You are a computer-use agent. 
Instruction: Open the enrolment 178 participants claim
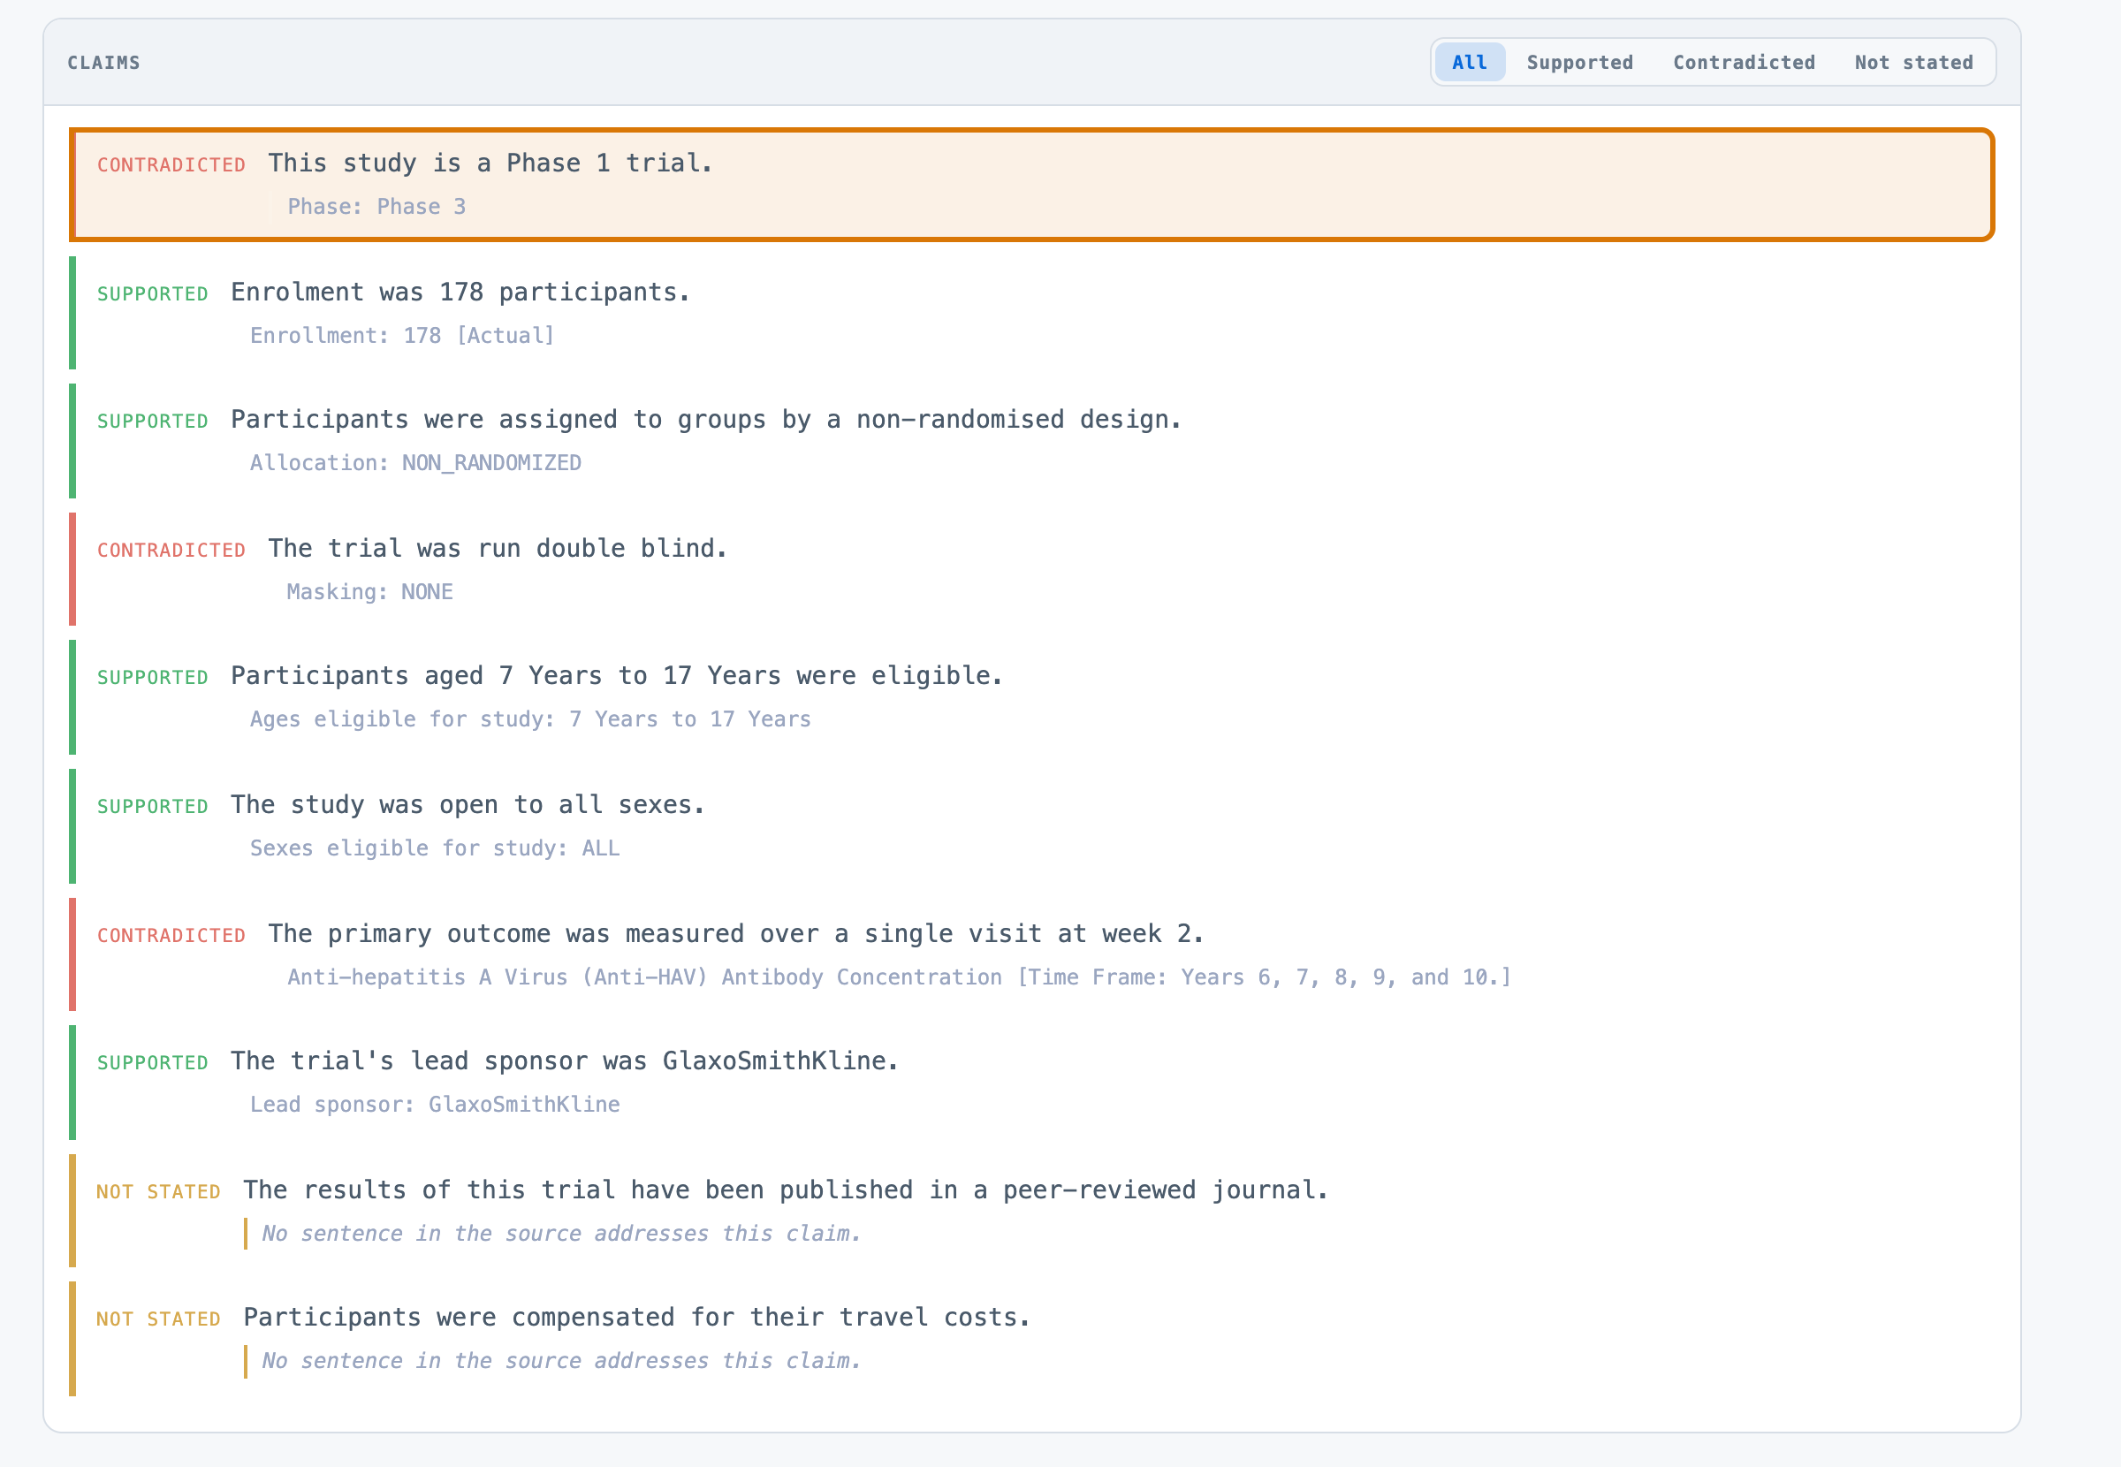tap(1031, 313)
